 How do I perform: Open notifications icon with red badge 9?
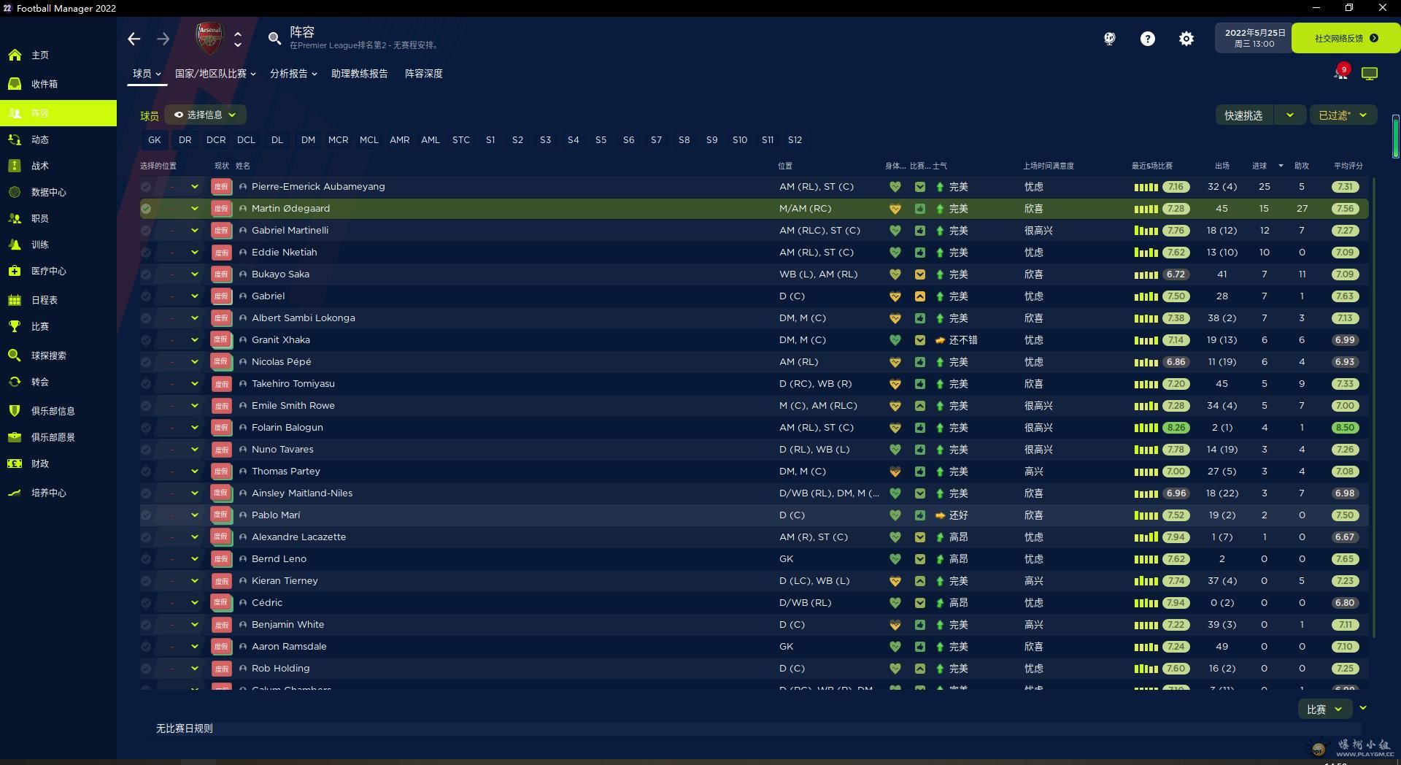[1341, 72]
